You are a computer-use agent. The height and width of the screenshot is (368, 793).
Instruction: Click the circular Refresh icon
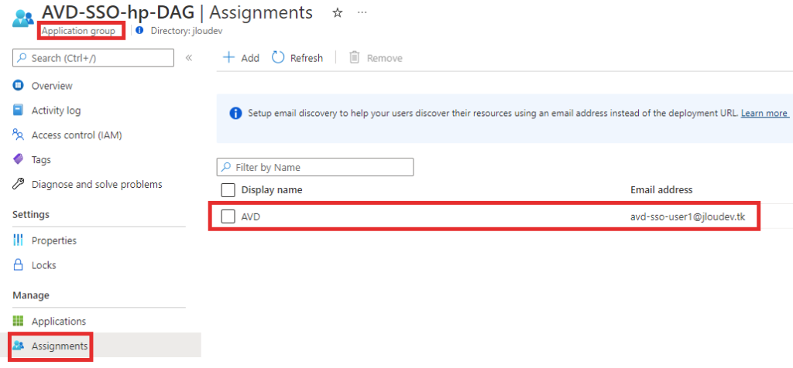(x=278, y=57)
